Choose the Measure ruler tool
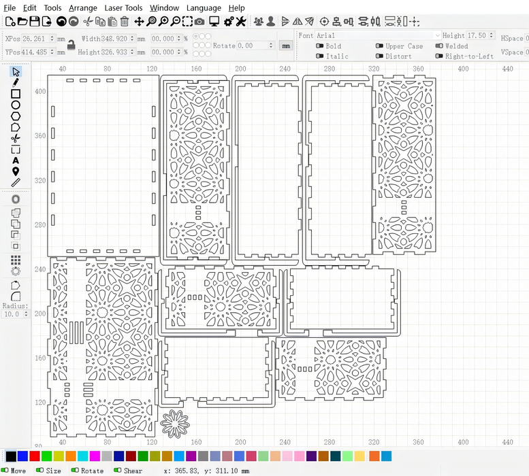Screen dimensions: 529x476 click(16, 183)
